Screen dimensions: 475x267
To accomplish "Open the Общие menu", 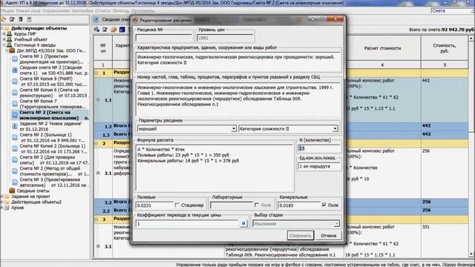I will coord(7,10).
